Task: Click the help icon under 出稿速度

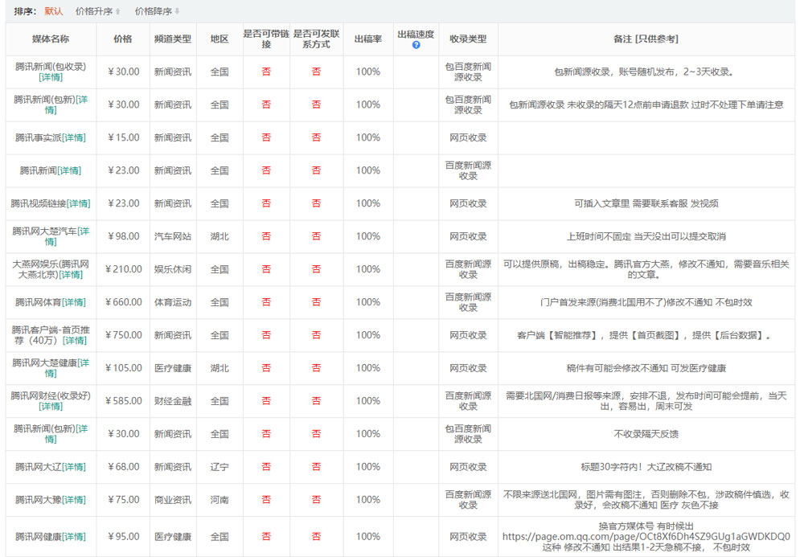Action: [x=416, y=45]
